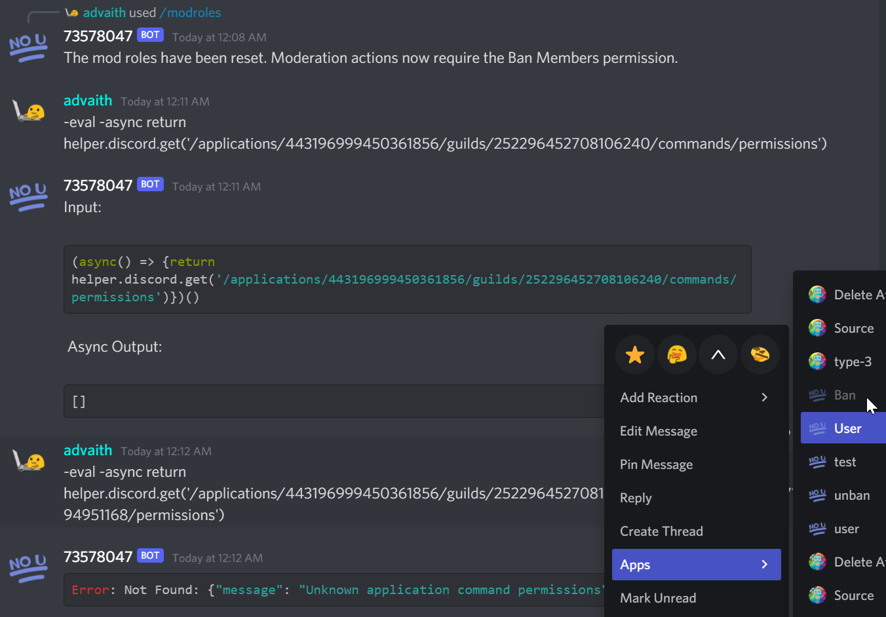Click advaith's melting-face avatar

(28, 110)
